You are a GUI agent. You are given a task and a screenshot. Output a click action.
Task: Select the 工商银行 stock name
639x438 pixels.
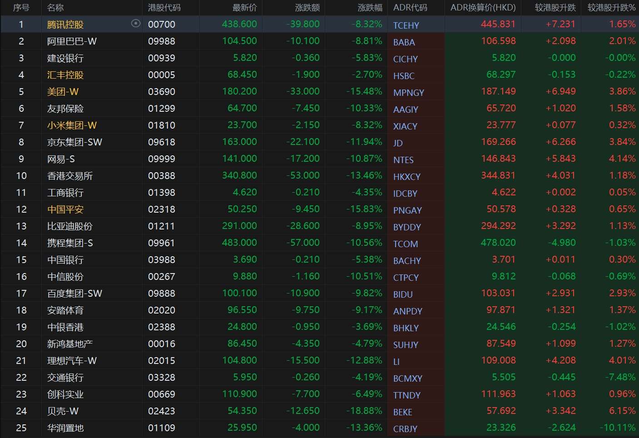point(65,193)
